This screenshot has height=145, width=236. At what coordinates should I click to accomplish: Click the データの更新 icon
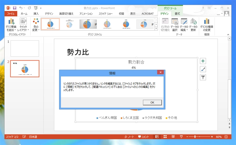pos(193,25)
